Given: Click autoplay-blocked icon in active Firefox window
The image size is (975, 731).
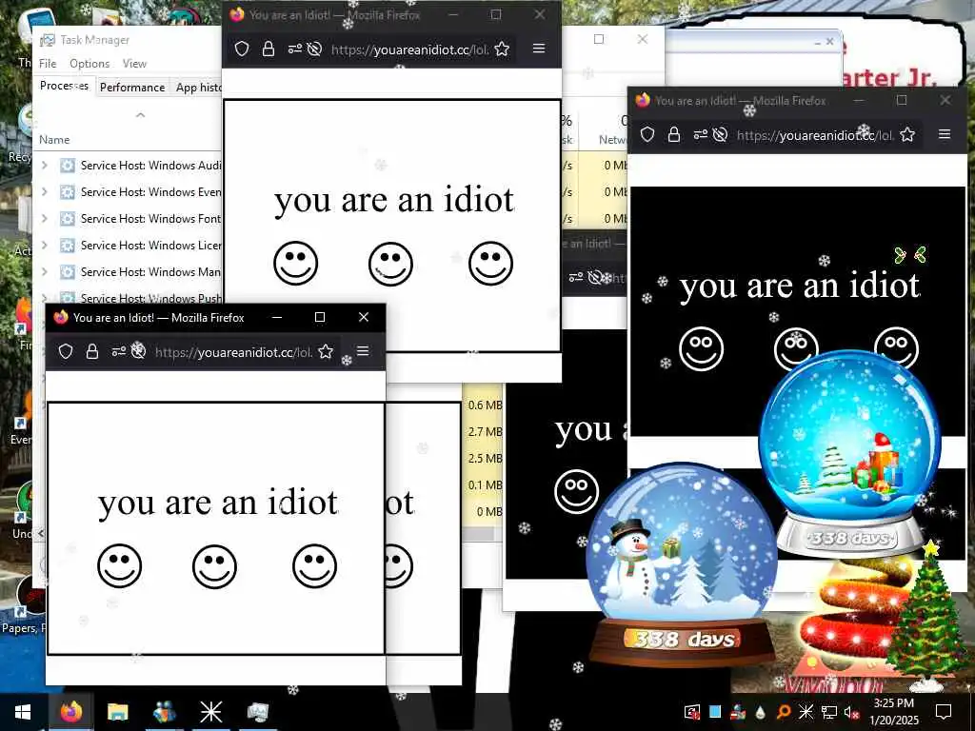Looking at the screenshot, I should point(139,352).
